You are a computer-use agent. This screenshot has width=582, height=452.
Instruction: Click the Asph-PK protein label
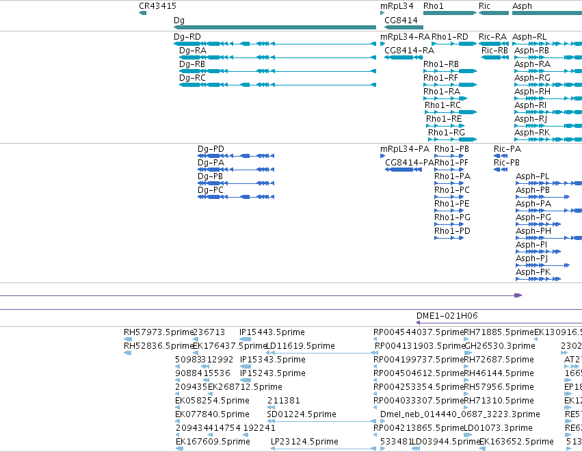(x=533, y=272)
